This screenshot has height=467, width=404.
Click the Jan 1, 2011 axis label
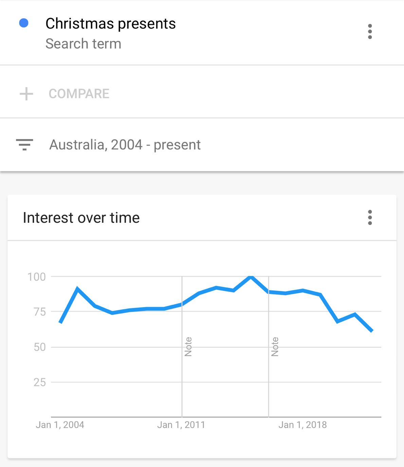(x=181, y=425)
